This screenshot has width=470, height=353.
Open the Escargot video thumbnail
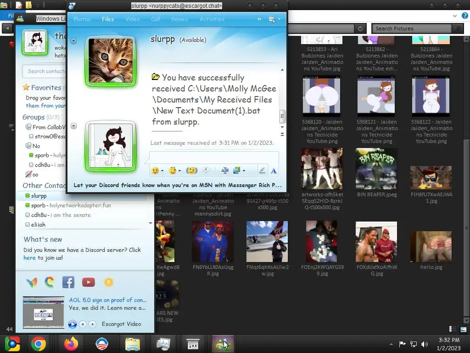point(44,312)
